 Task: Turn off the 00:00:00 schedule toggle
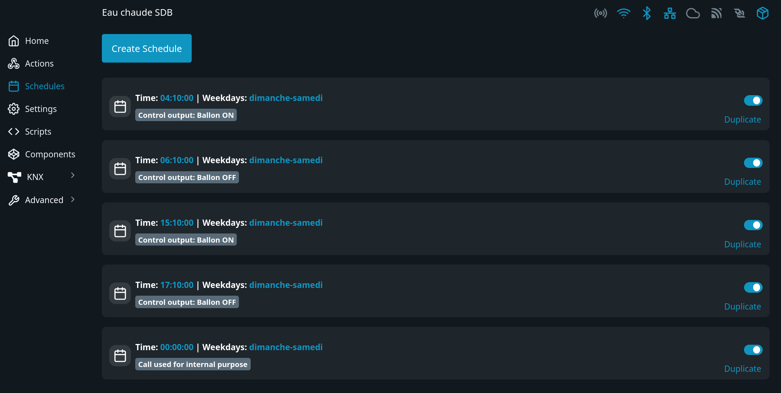(x=753, y=350)
